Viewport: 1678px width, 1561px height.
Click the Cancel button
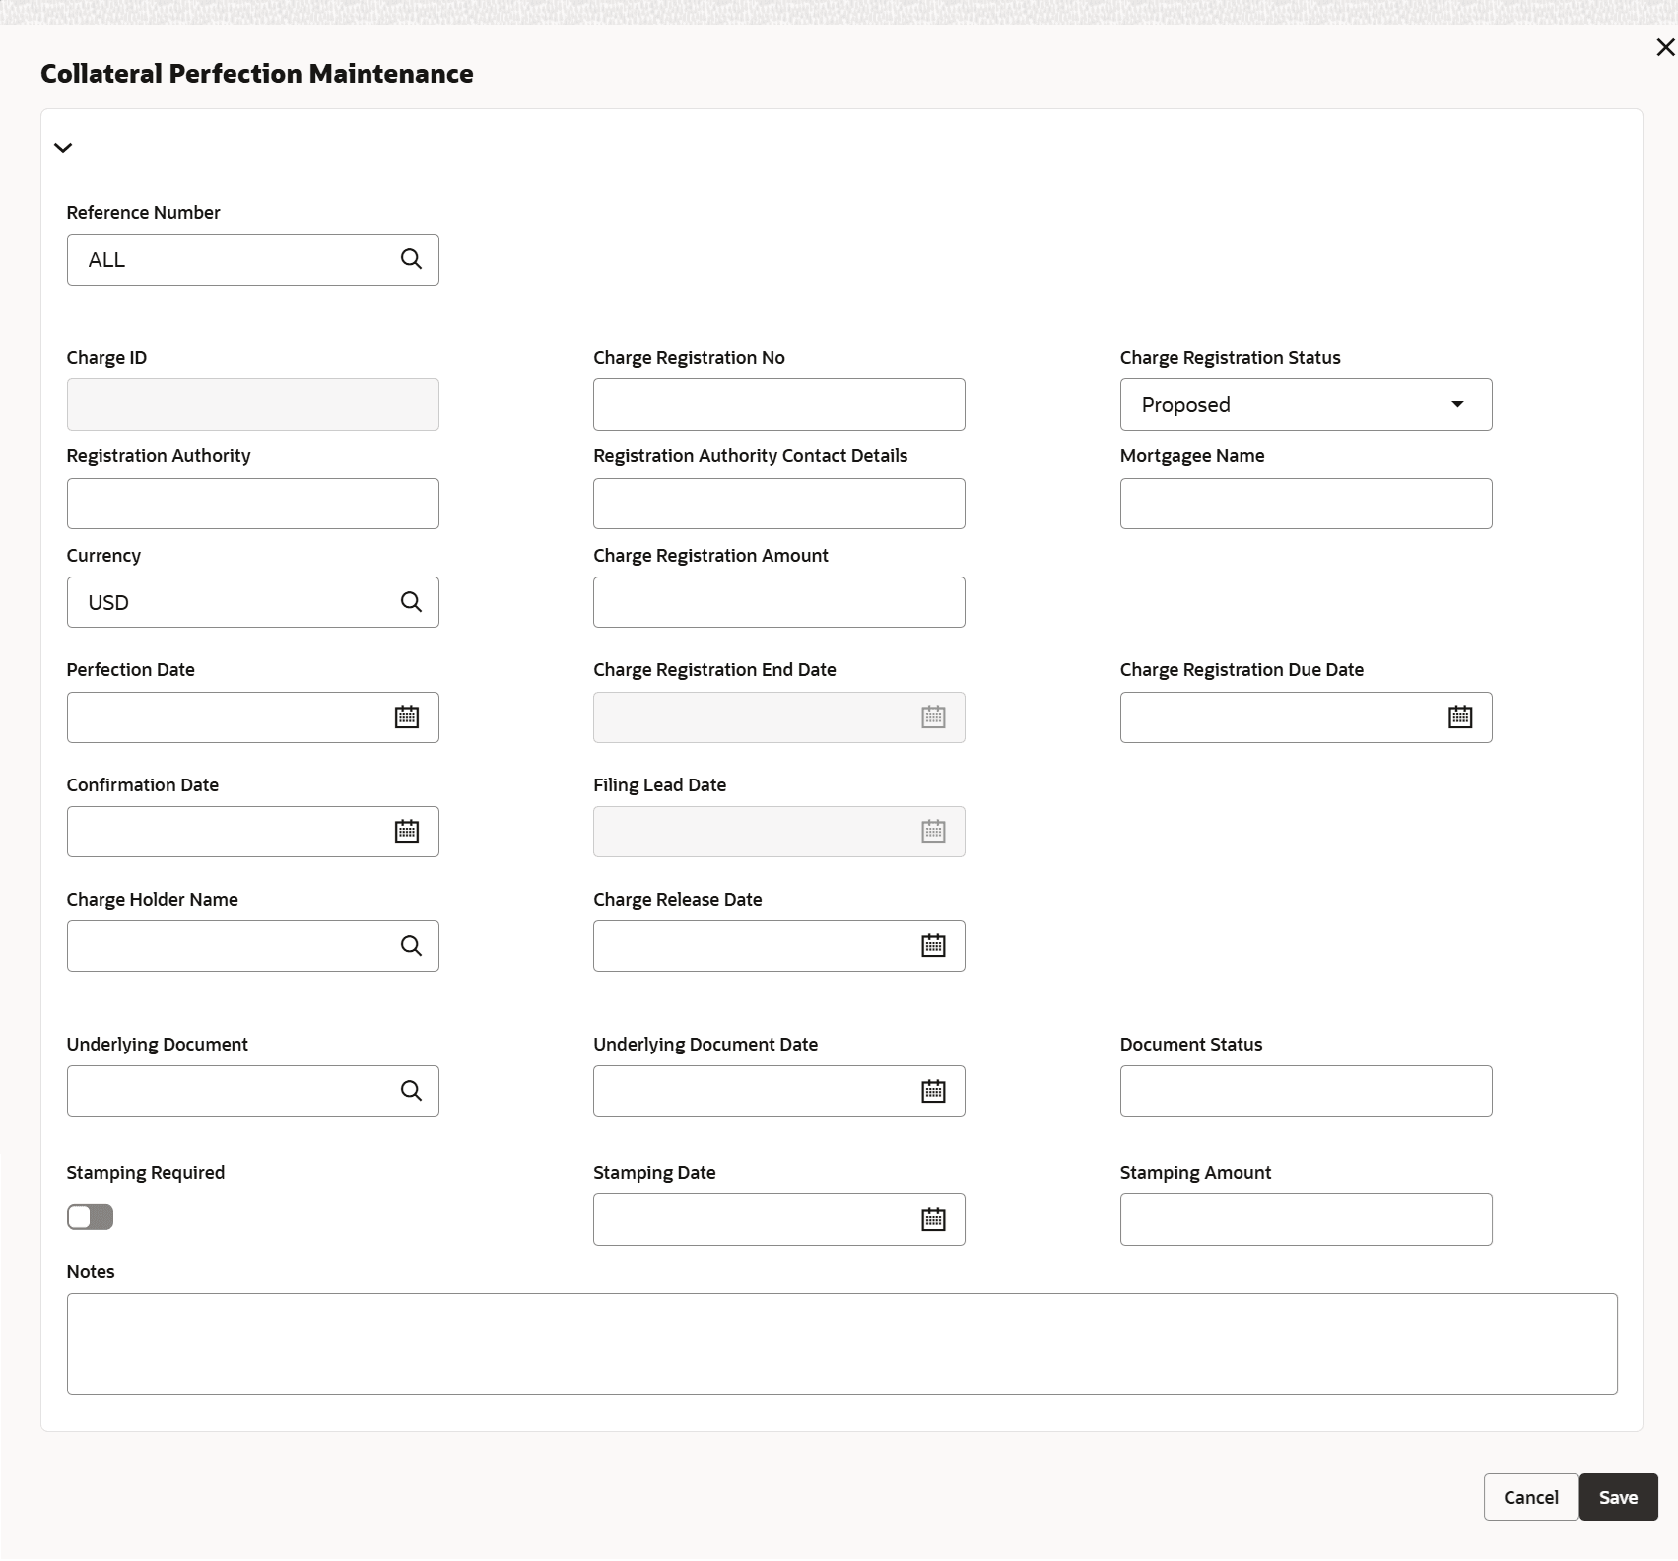point(1530,1497)
